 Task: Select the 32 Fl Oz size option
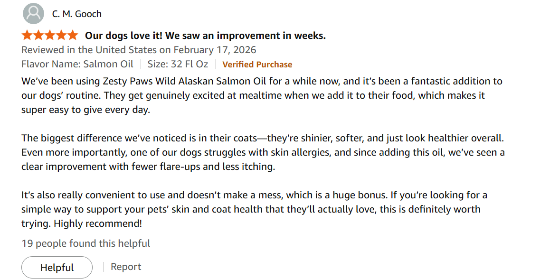(x=190, y=64)
